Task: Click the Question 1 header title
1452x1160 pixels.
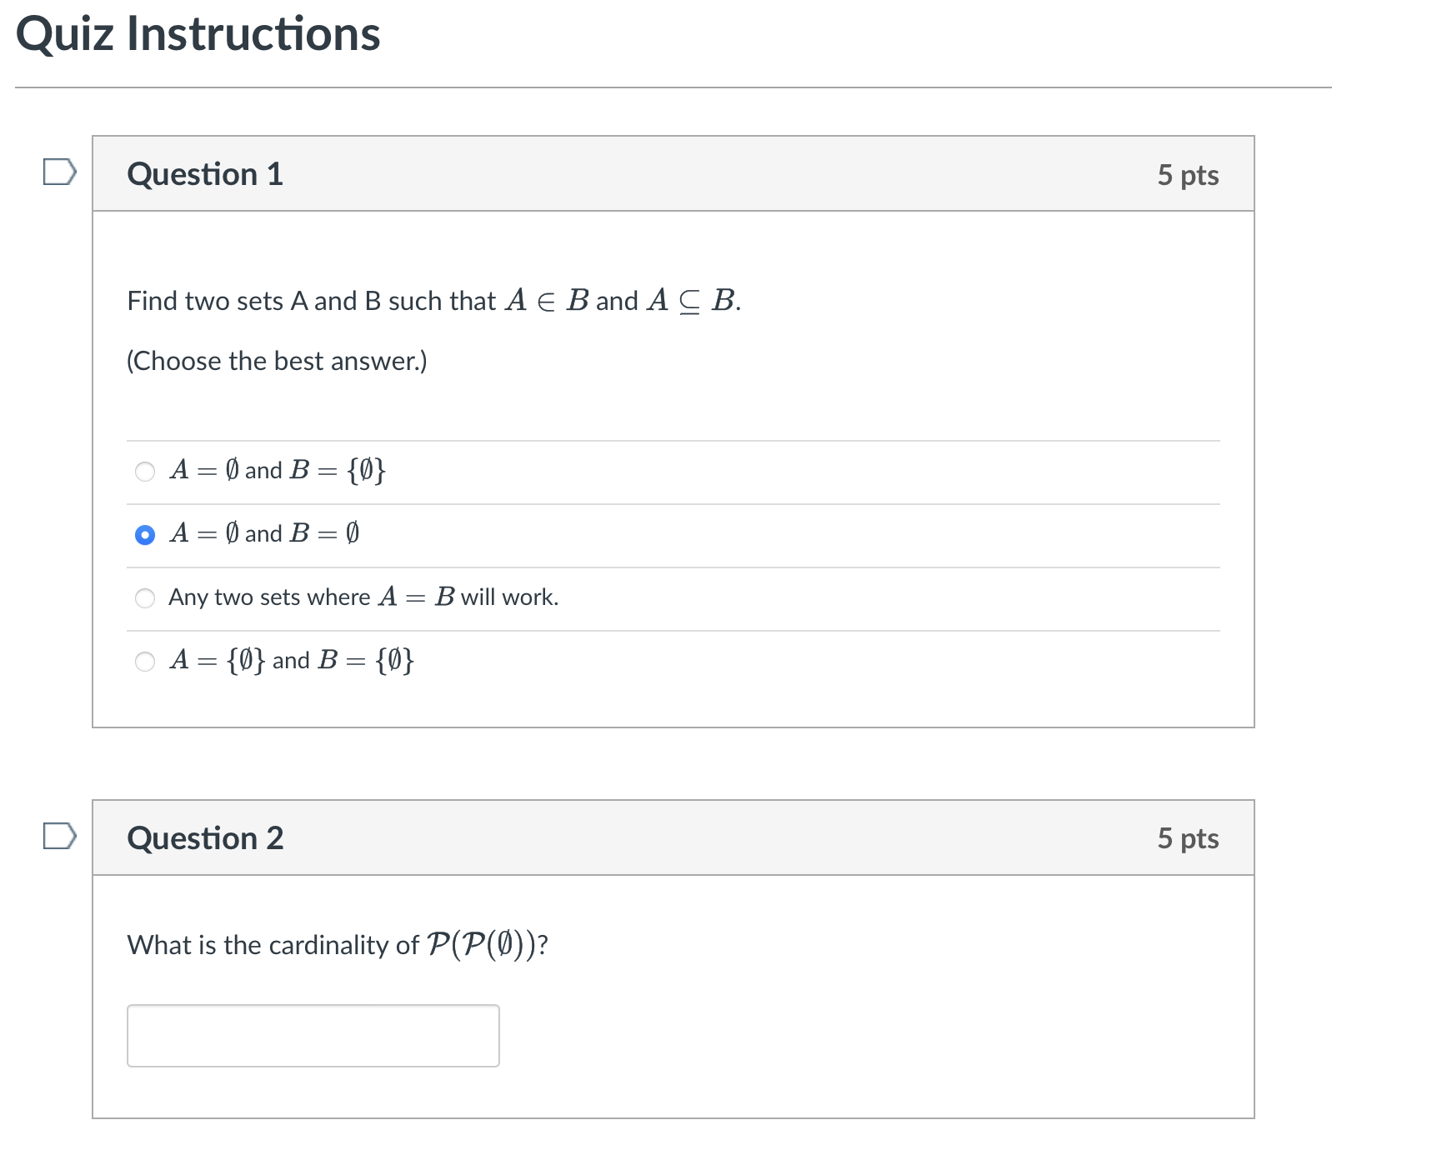Action: 205,174
